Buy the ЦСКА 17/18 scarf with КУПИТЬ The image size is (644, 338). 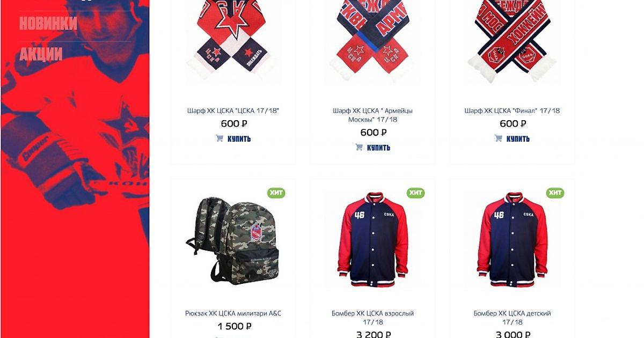click(239, 138)
